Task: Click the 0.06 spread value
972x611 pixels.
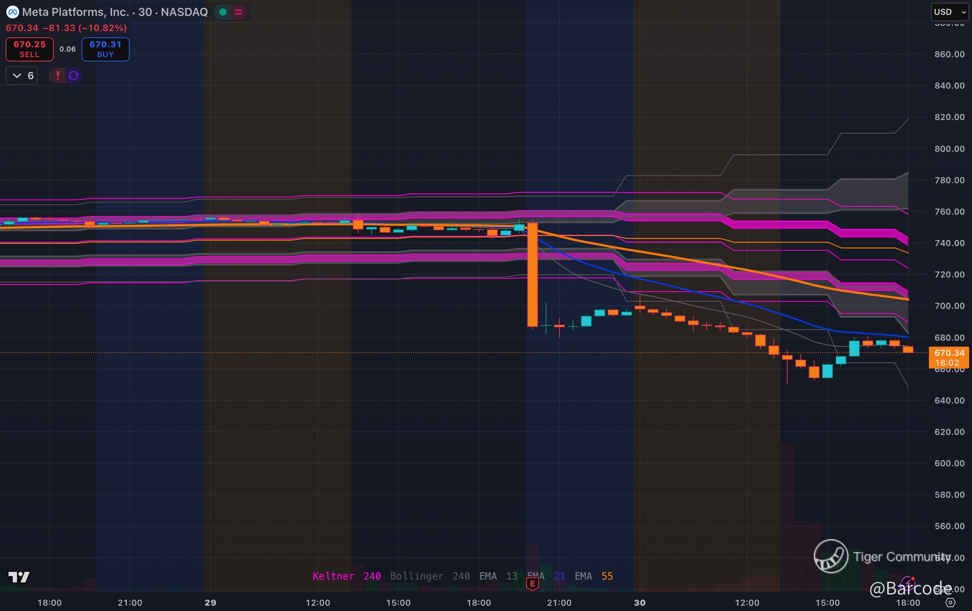Action: 67,49
